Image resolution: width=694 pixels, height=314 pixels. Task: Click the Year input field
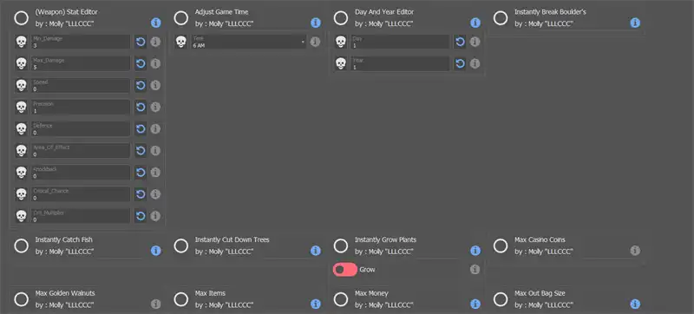click(400, 63)
